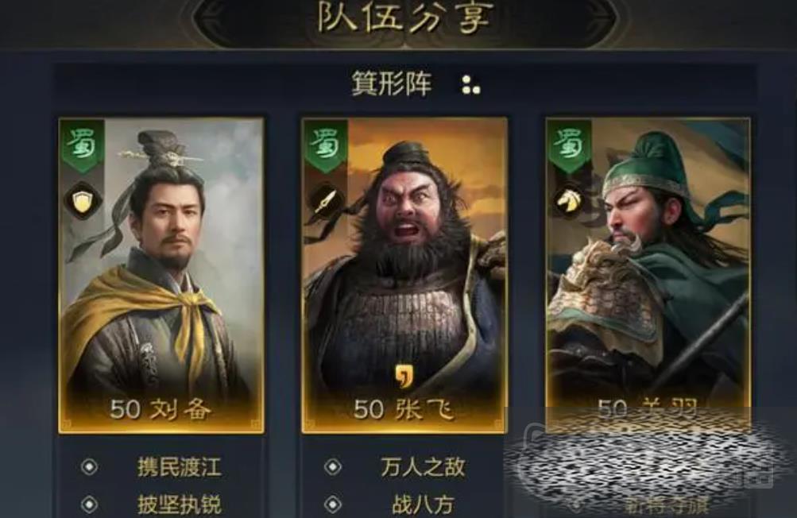Click the diamond marker beside 万人之敌
Viewport: 797px width, 518px height.
coord(333,466)
